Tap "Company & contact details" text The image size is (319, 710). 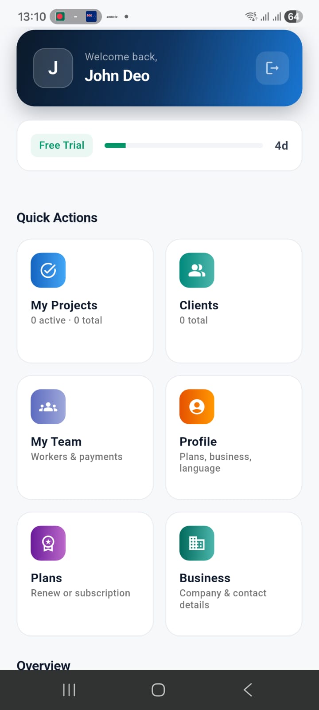pos(223,599)
